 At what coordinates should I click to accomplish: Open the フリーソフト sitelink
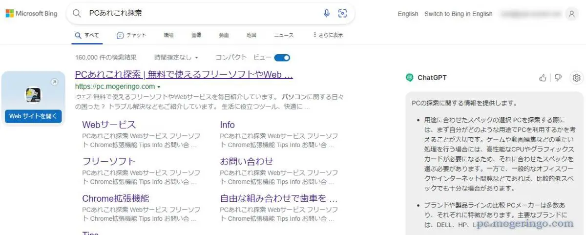[109, 161]
